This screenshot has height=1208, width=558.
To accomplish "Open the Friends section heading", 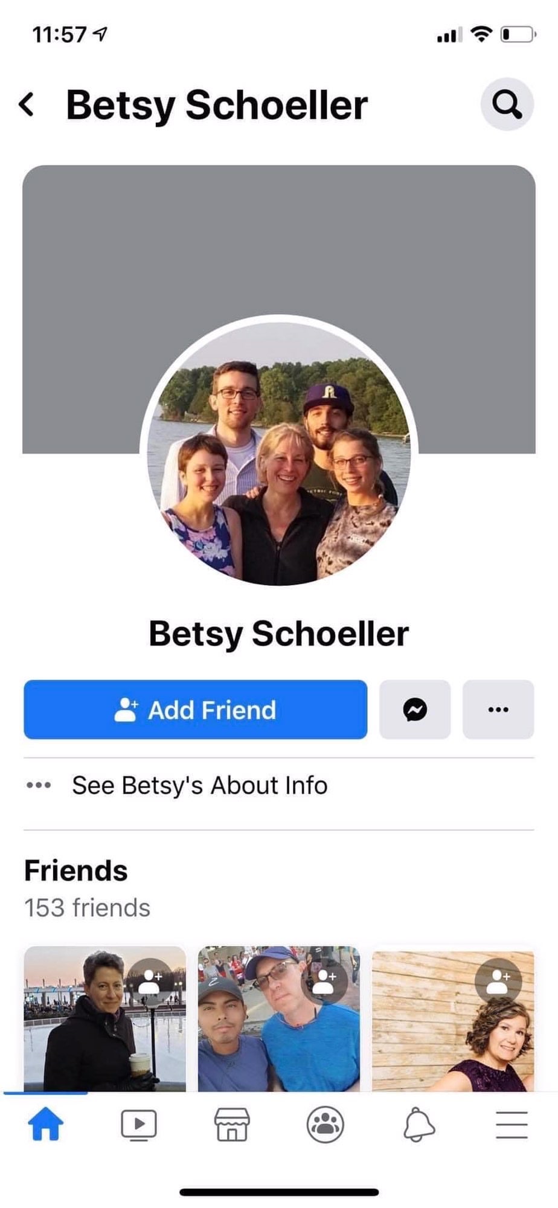I will click(x=76, y=870).
